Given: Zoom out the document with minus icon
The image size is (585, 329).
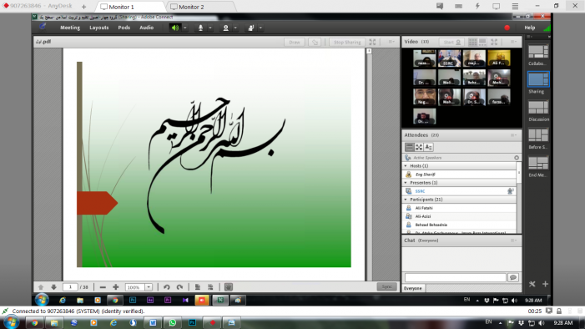Looking at the screenshot, I should coord(103,286).
